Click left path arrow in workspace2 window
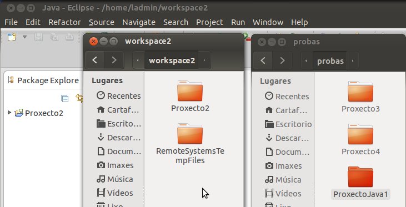The image size is (406, 207). [x=138, y=60]
